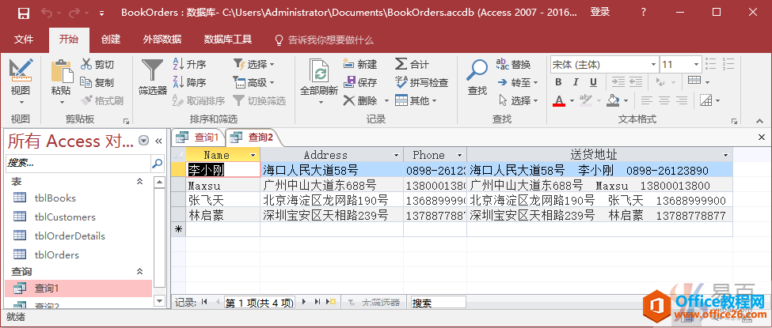Go to next record navigation arrow
Image resolution: width=772 pixels, height=328 pixels.
pos(304,302)
